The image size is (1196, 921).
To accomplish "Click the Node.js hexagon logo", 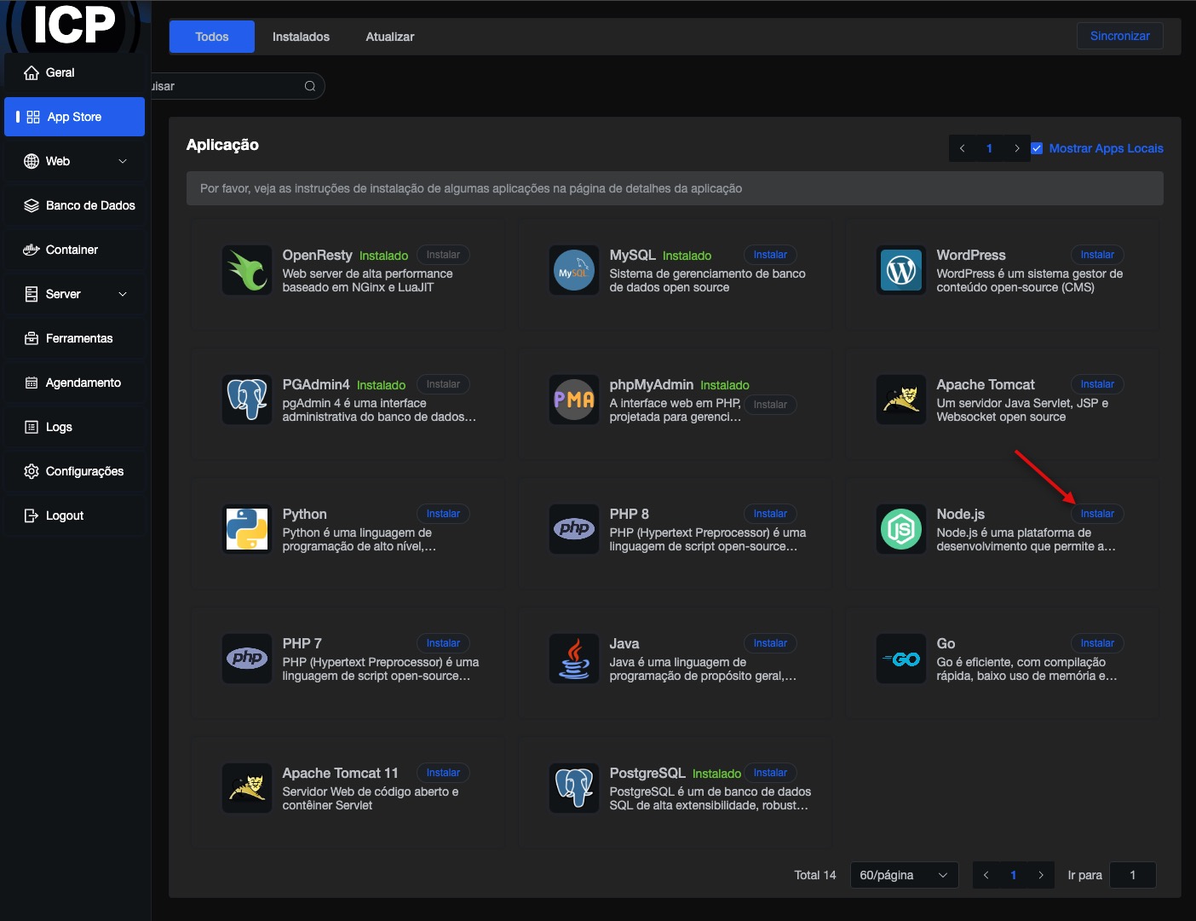I will point(901,529).
